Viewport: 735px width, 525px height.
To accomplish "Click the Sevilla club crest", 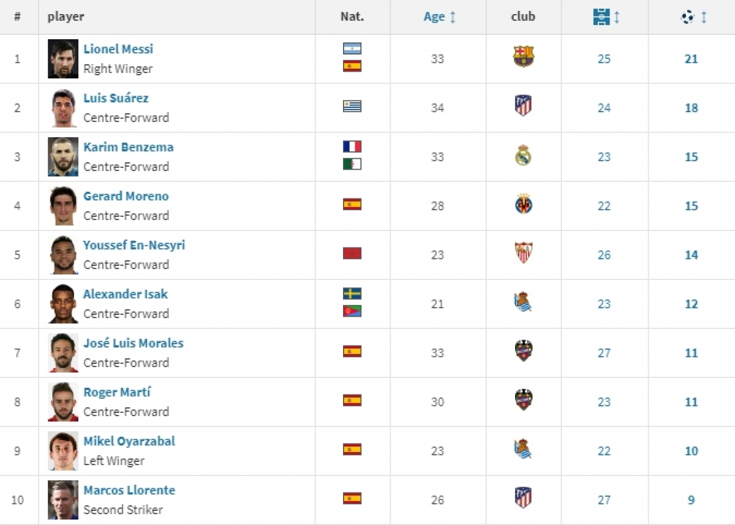I will 523,253.
